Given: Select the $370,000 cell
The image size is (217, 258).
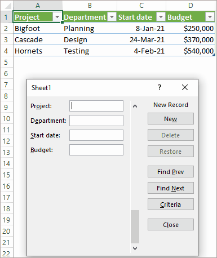Looking at the screenshot, I should pos(191,39).
